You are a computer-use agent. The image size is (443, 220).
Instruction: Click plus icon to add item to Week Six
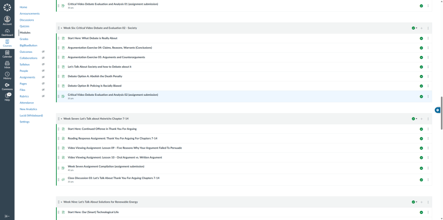421,28
